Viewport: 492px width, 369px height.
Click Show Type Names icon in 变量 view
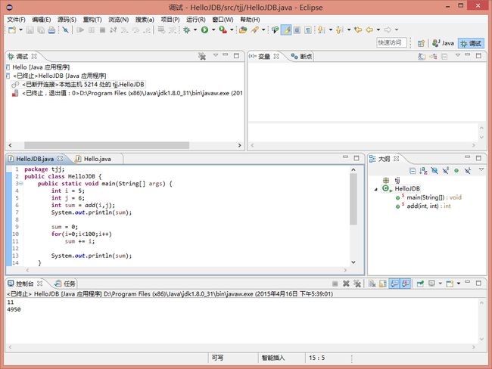422,57
